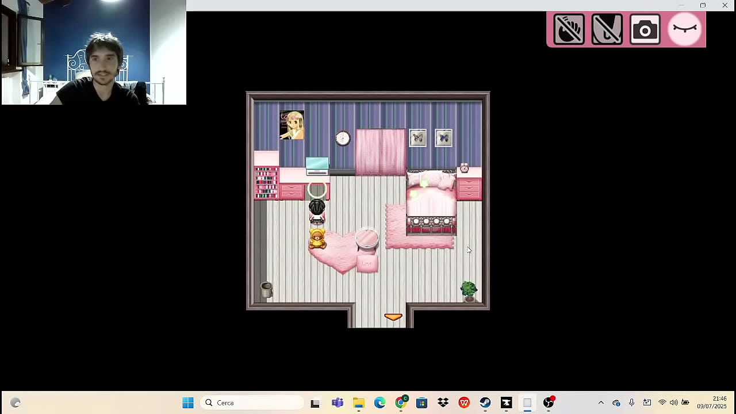Toggle the closed-eye visibility button
Viewport: 736px width, 414px height.
tap(685, 29)
